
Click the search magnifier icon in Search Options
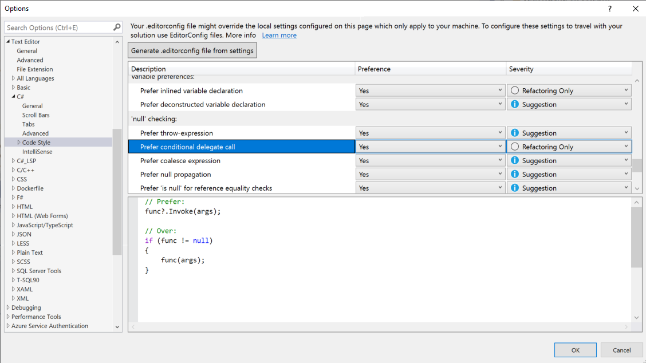click(x=116, y=27)
